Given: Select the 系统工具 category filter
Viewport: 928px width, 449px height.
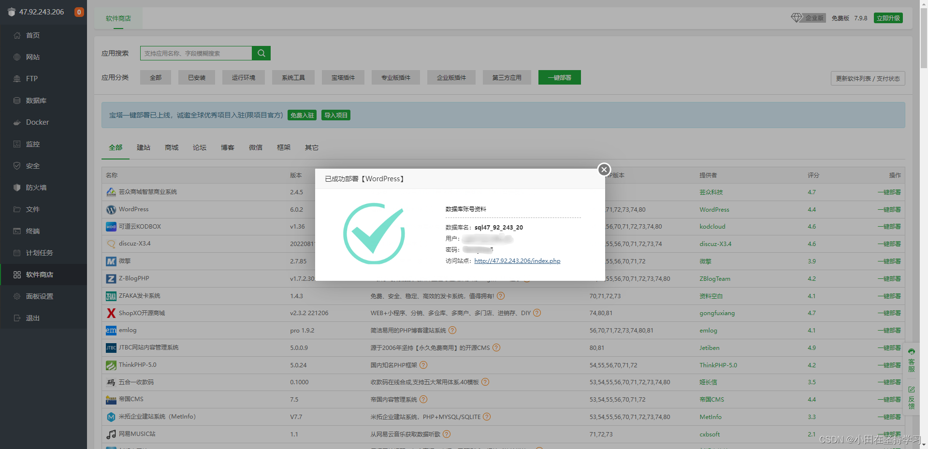Looking at the screenshot, I should (293, 77).
